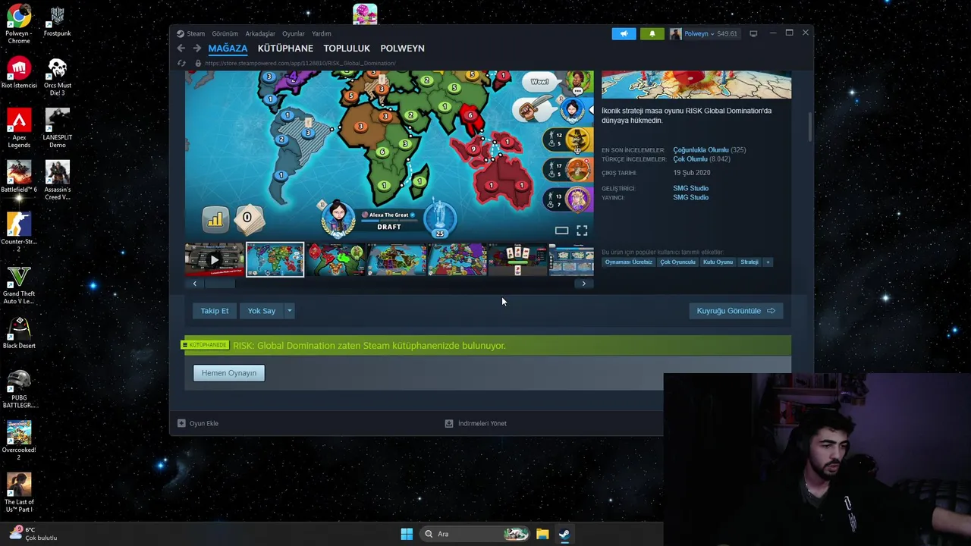Screen dimensions: 971x546
Task: Click the Takip Et button
Action: [x=215, y=311]
